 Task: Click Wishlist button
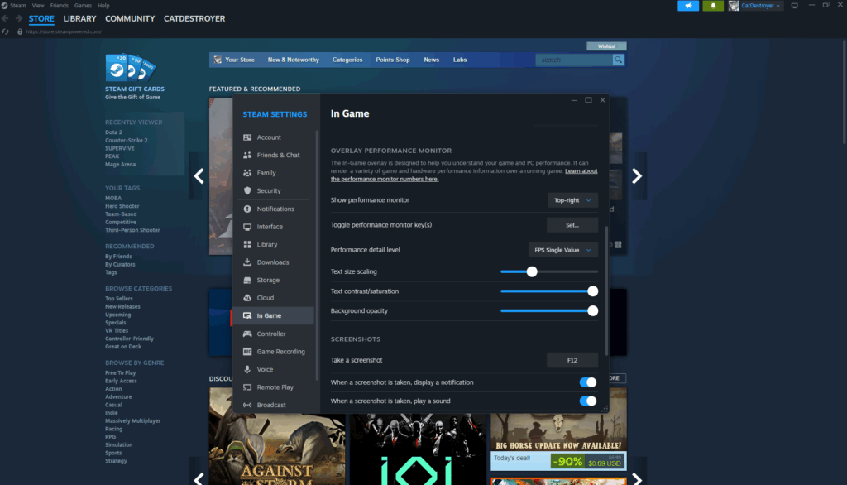(606, 46)
